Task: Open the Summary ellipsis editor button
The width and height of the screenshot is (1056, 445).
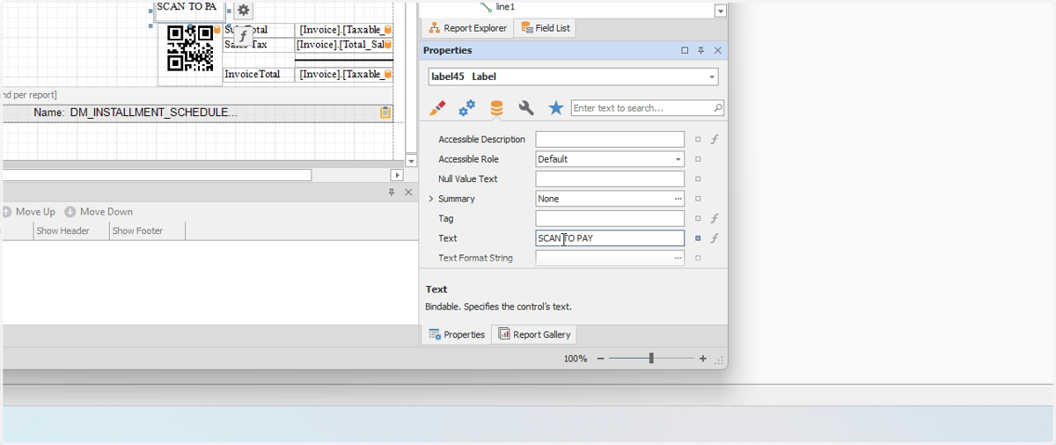Action: (678, 199)
